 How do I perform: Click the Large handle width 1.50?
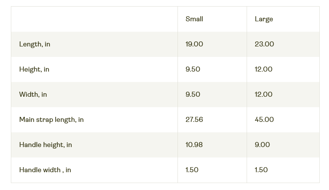pyautogui.click(x=261, y=170)
